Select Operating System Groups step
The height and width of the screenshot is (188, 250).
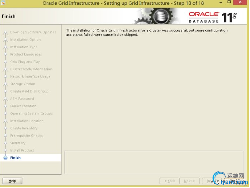point(31,113)
